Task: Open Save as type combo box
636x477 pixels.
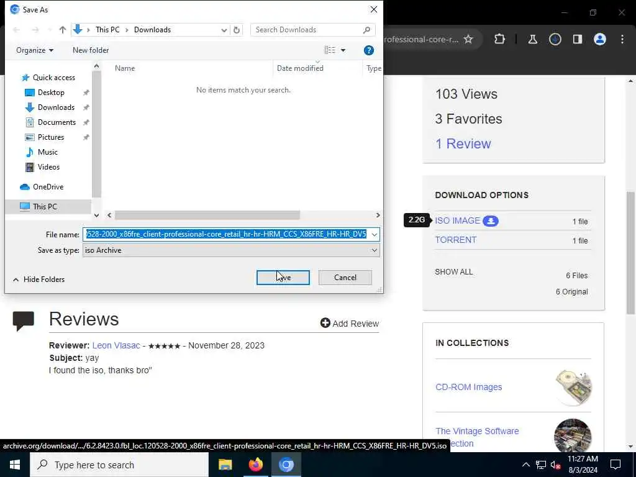Action: [x=231, y=250]
